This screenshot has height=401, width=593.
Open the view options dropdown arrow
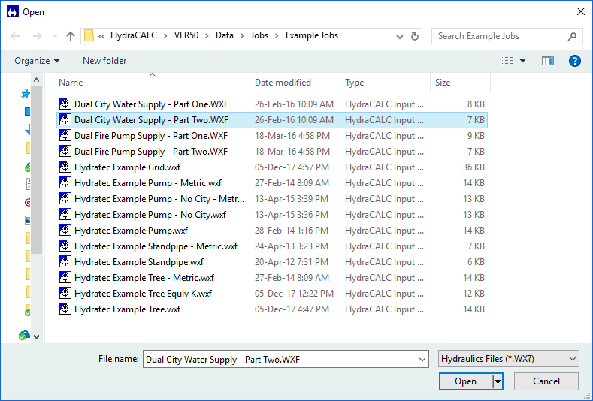522,61
